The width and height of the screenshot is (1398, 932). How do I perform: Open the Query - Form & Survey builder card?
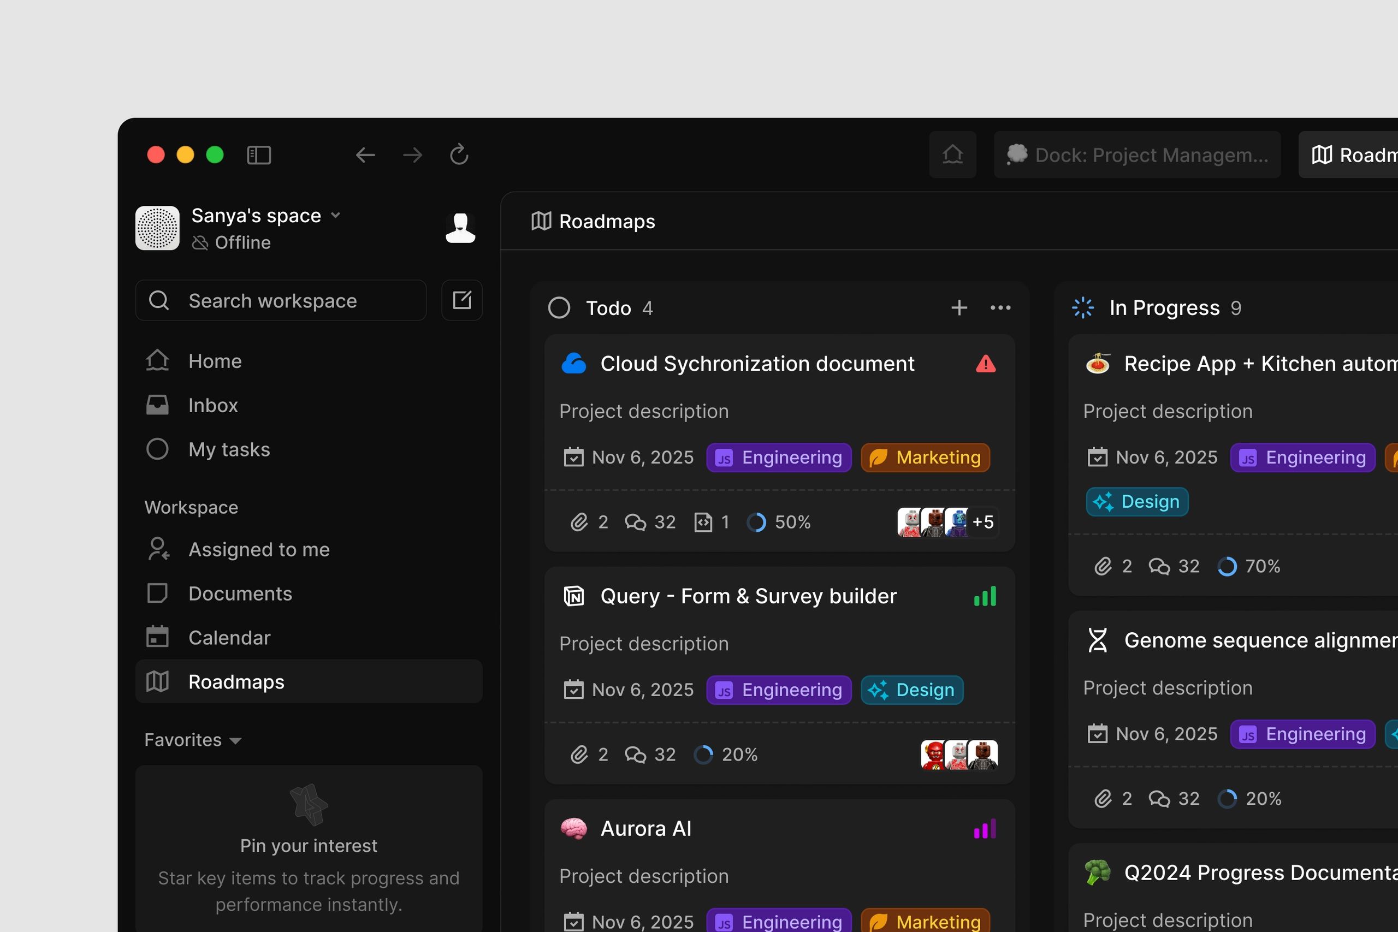pos(780,676)
